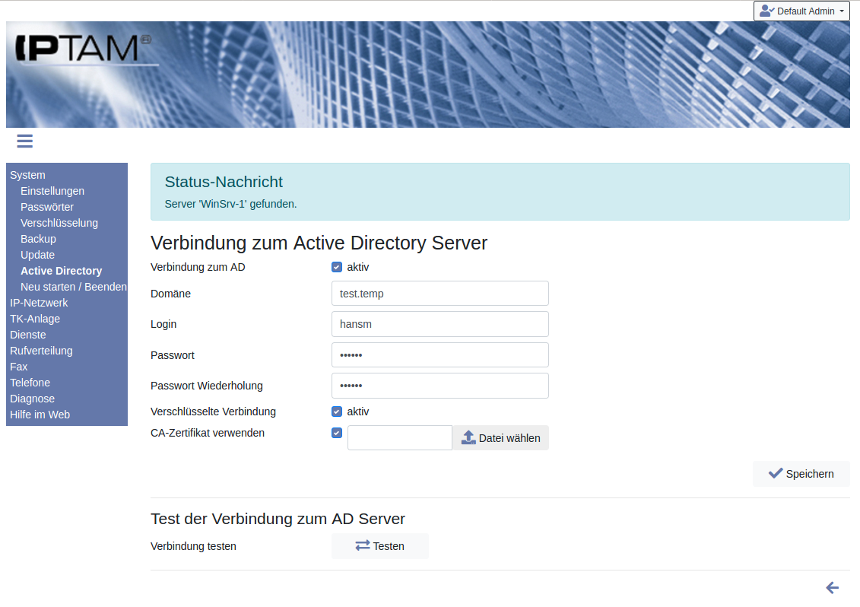Click the CA certificate file name field
This screenshot has height=607, width=860.
(x=399, y=438)
